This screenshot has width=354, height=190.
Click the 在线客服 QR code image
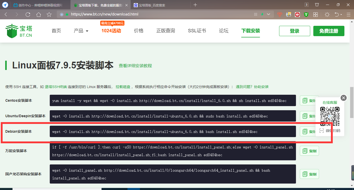tap(330, 116)
